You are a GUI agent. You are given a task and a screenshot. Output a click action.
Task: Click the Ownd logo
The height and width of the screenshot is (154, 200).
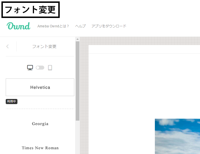tap(19, 26)
